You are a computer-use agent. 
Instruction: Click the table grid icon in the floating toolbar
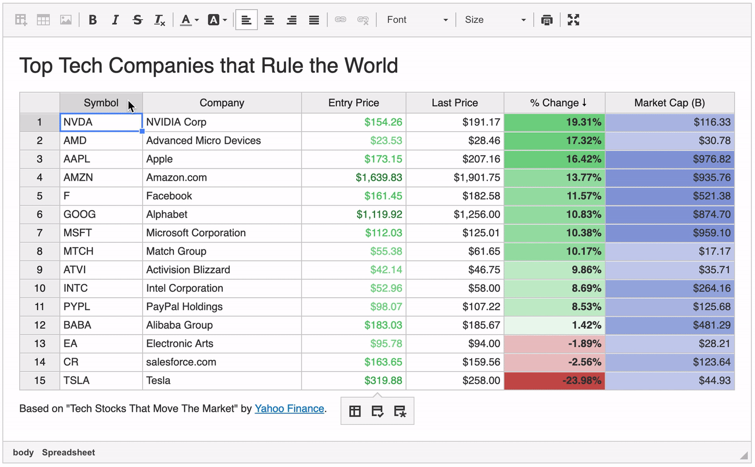coord(355,411)
